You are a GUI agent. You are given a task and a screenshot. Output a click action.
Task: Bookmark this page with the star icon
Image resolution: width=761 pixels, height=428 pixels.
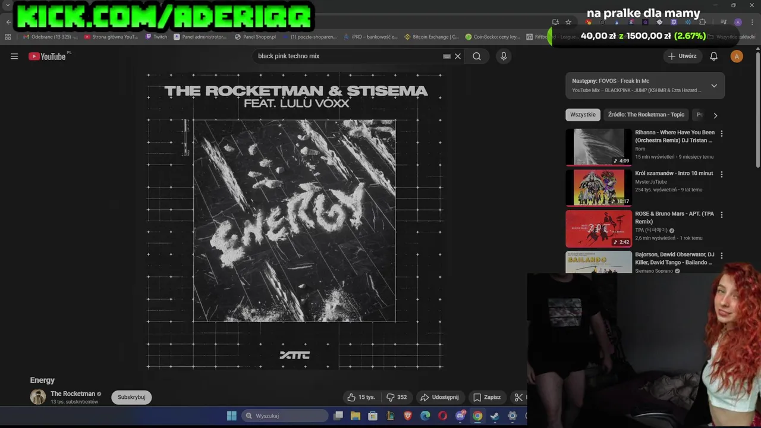tap(568, 22)
